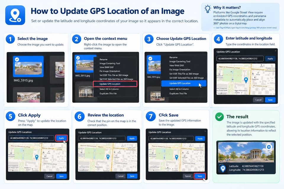Click the pin icon beside Latitude in result
Viewport: 284px width, 189px height.
point(223,168)
